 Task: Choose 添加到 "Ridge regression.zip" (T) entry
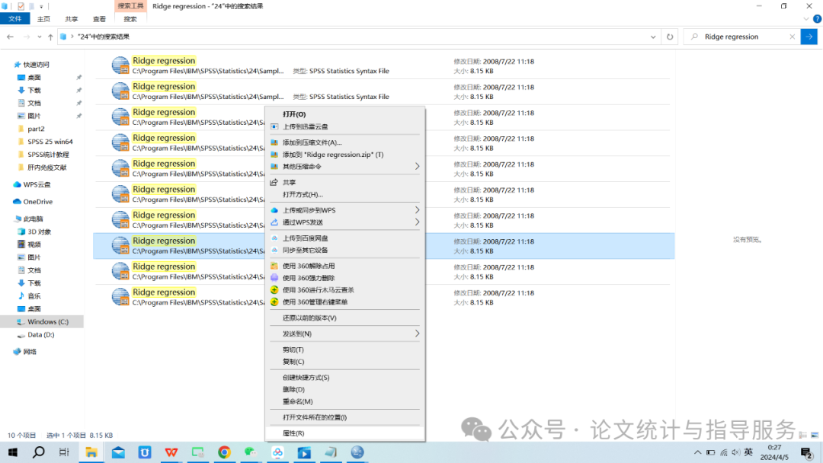point(345,154)
